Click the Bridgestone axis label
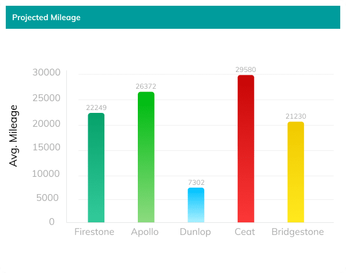The width and height of the screenshot is (346, 273). click(298, 232)
